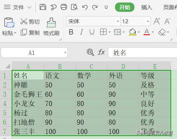The image size is (177, 139).
Task: Toggle underline formatting
Action: (92, 32)
